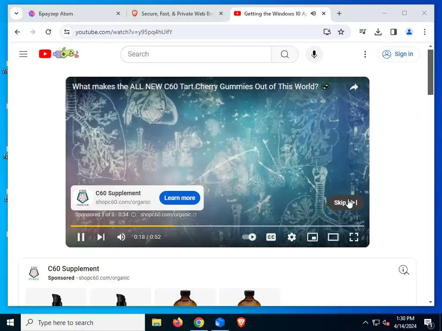Image resolution: width=442 pixels, height=331 pixels.
Task: Click the page vertical scrollbar thumb
Action: (430, 72)
